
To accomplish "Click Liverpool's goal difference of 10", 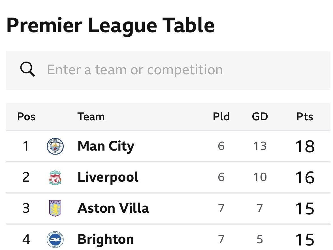I will [260, 177].
